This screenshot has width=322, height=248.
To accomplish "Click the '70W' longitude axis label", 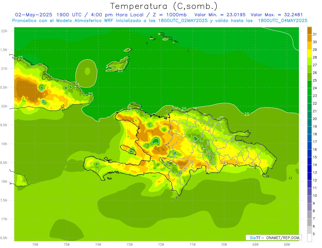I will pyautogui.click(x=224, y=245).
